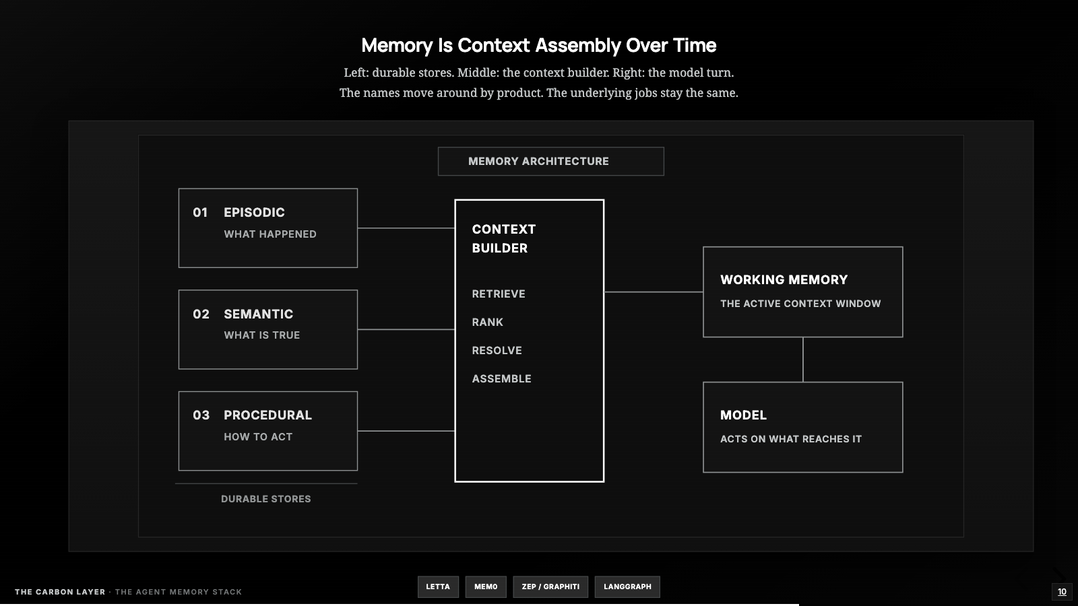
Task: Select the MEM0 tag button
Action: coord(486,586)
